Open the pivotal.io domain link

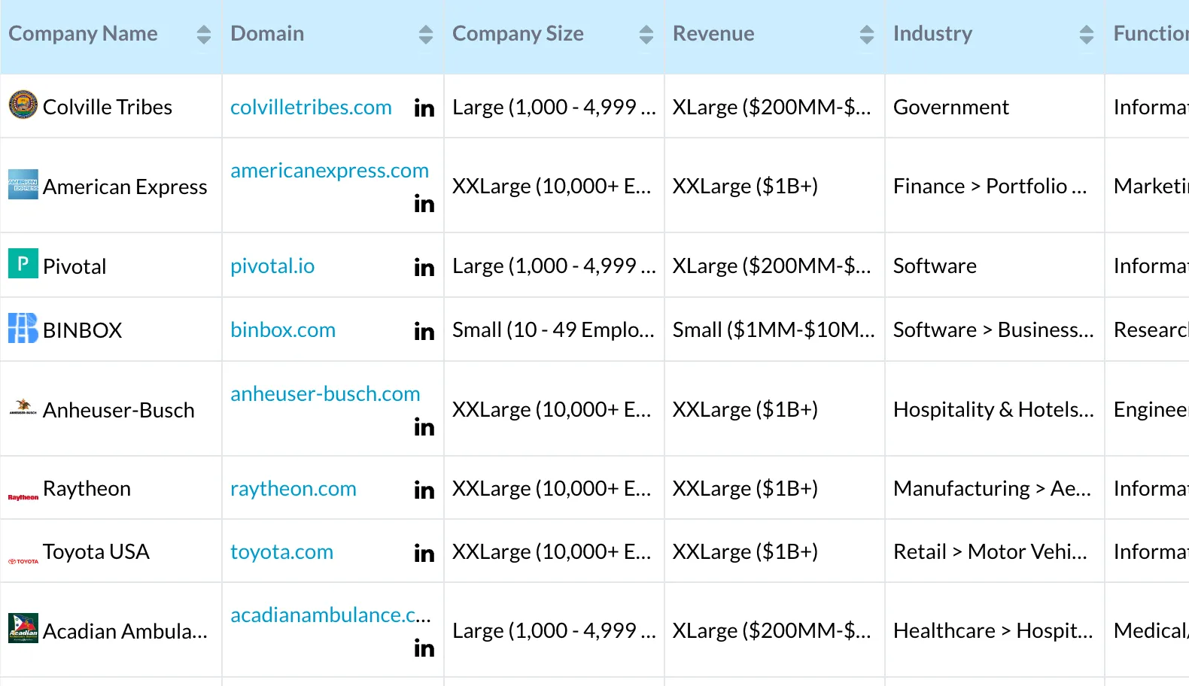point(272,266)
